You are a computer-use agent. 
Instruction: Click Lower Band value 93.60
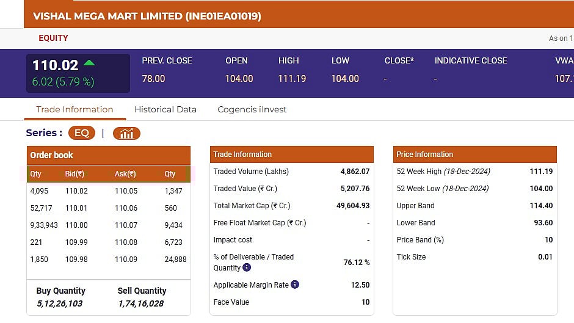point(543,223)
